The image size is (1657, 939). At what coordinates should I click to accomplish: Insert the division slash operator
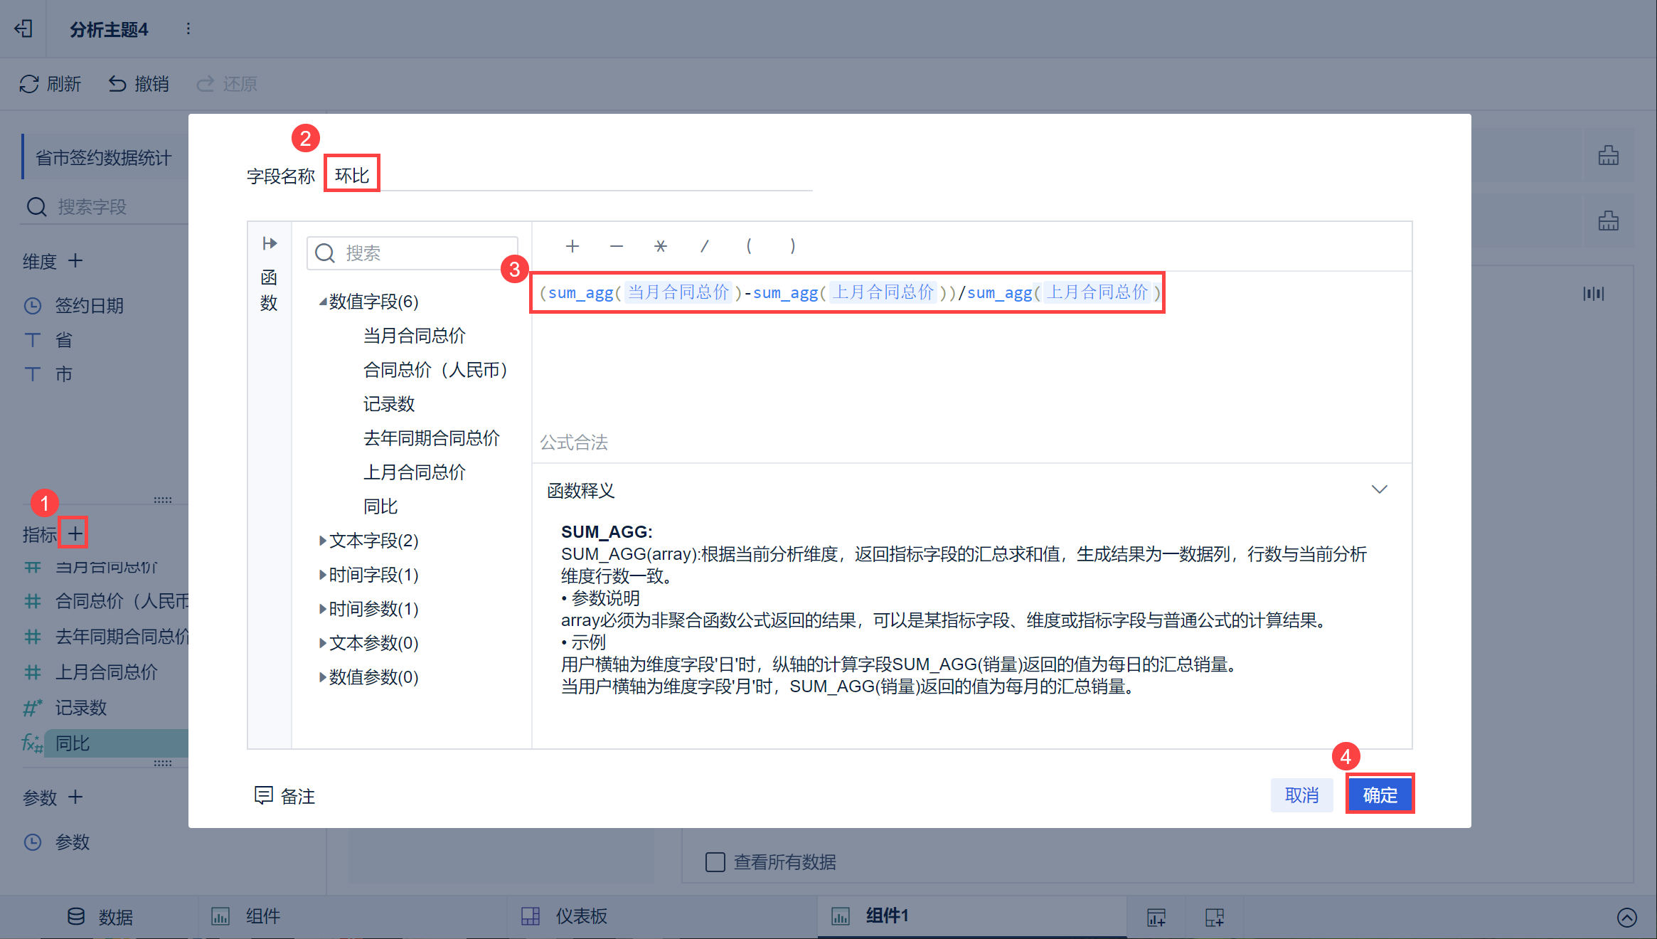[x=704, y=246]
